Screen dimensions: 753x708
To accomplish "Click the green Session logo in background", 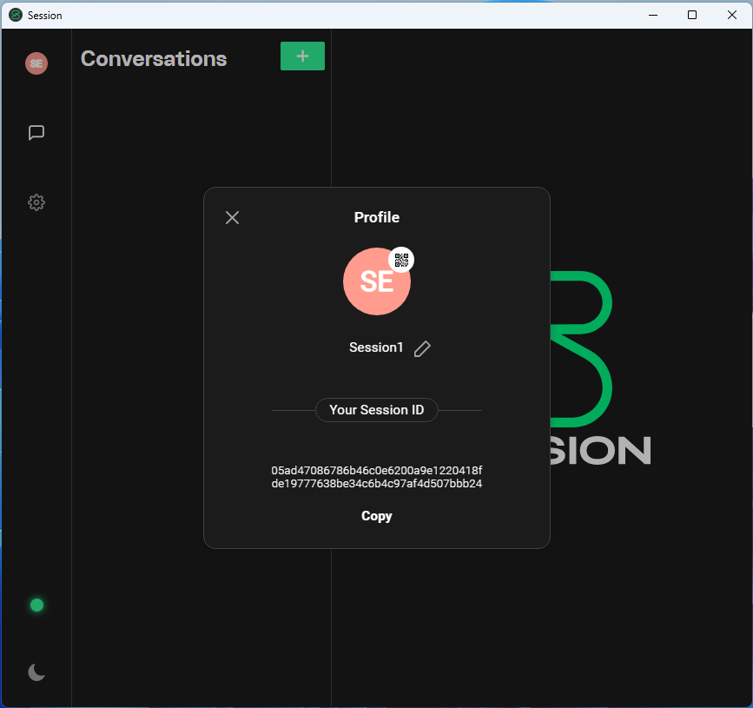I will click(581, 349).
